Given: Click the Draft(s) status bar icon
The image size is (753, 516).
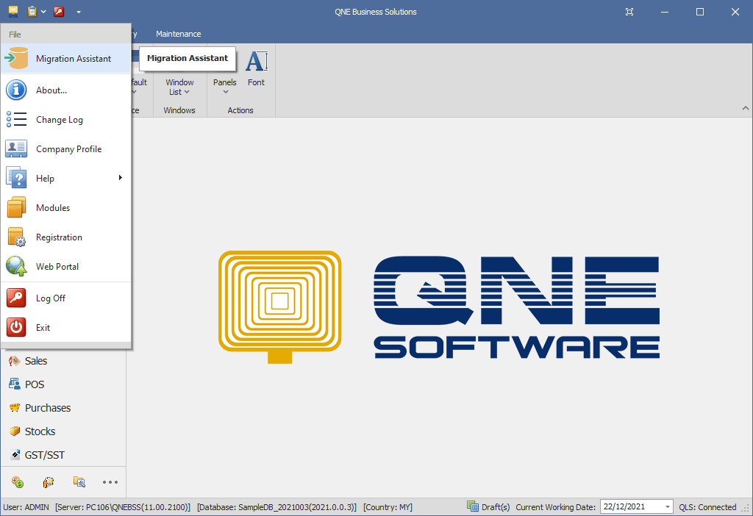Looking at the screenshot, I should [x=473, y=506].
